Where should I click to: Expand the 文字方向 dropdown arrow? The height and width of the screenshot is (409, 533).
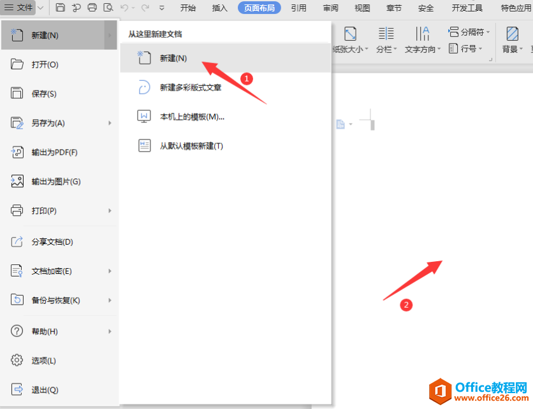439,49
